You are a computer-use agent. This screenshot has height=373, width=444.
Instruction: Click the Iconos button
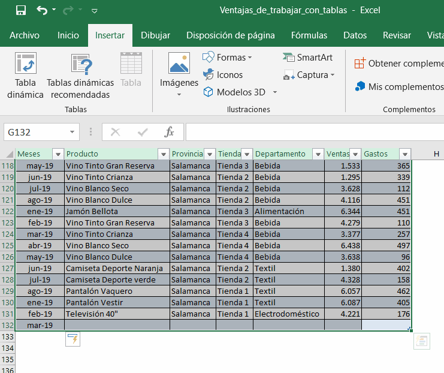tap(223, 75)
